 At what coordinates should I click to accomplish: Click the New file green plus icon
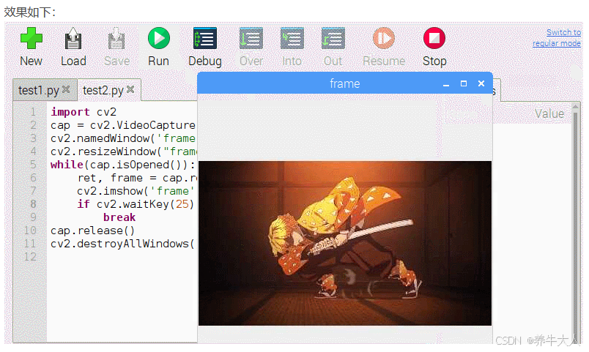coord(32,38)
